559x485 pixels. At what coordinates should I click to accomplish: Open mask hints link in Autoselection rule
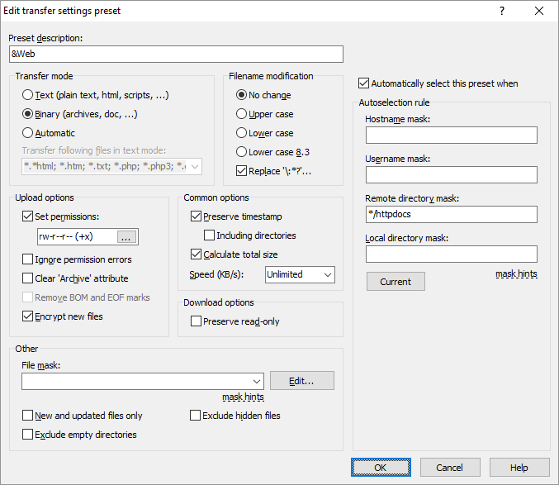pyautogui.click(x=516, y=273)
